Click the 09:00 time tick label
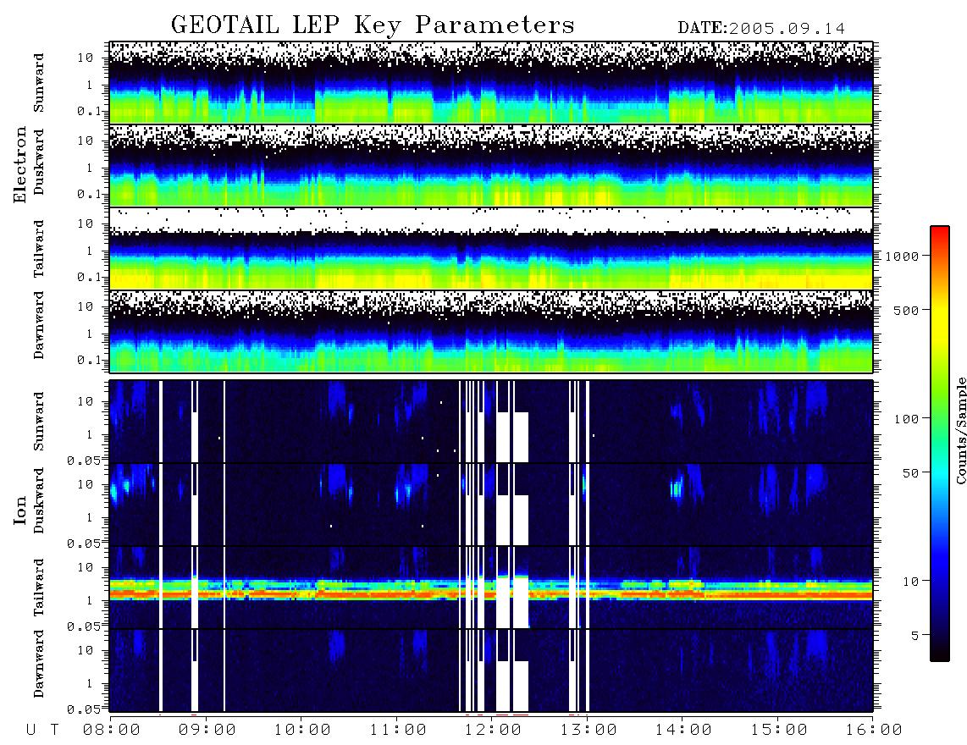Viewport: 967px width, 745px height. coord(207,731)
